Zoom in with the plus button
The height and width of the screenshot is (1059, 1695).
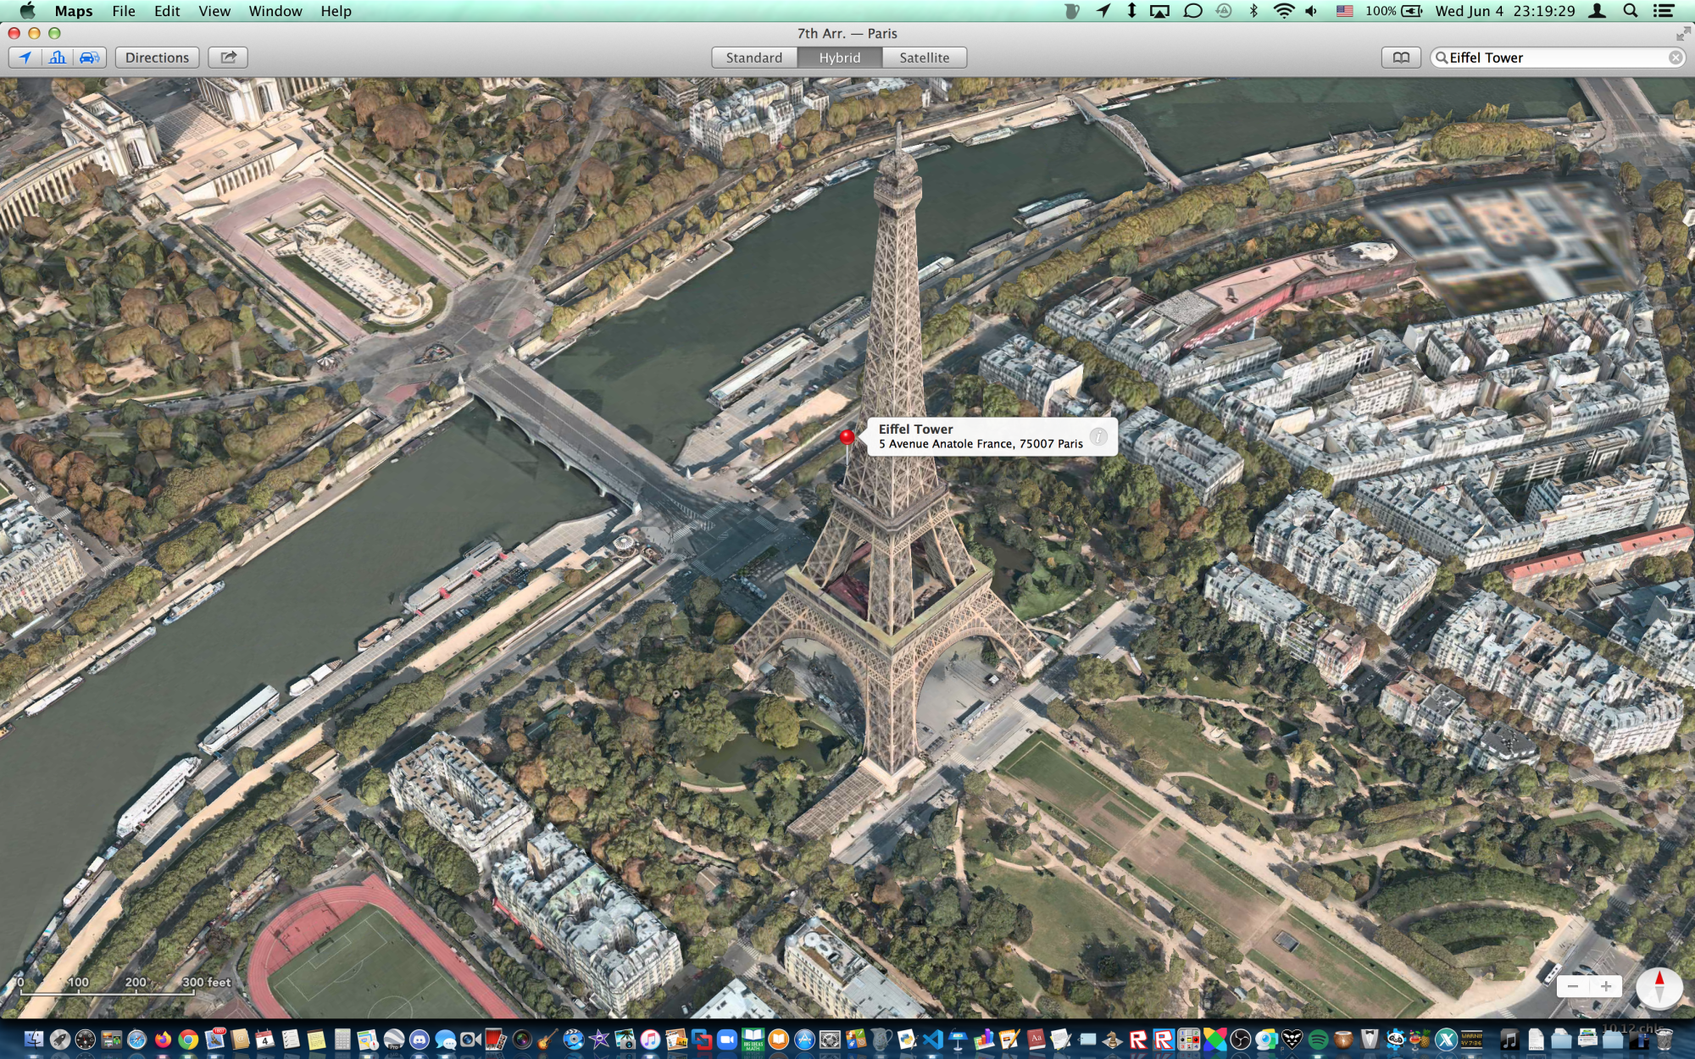tap(1605, 986)
